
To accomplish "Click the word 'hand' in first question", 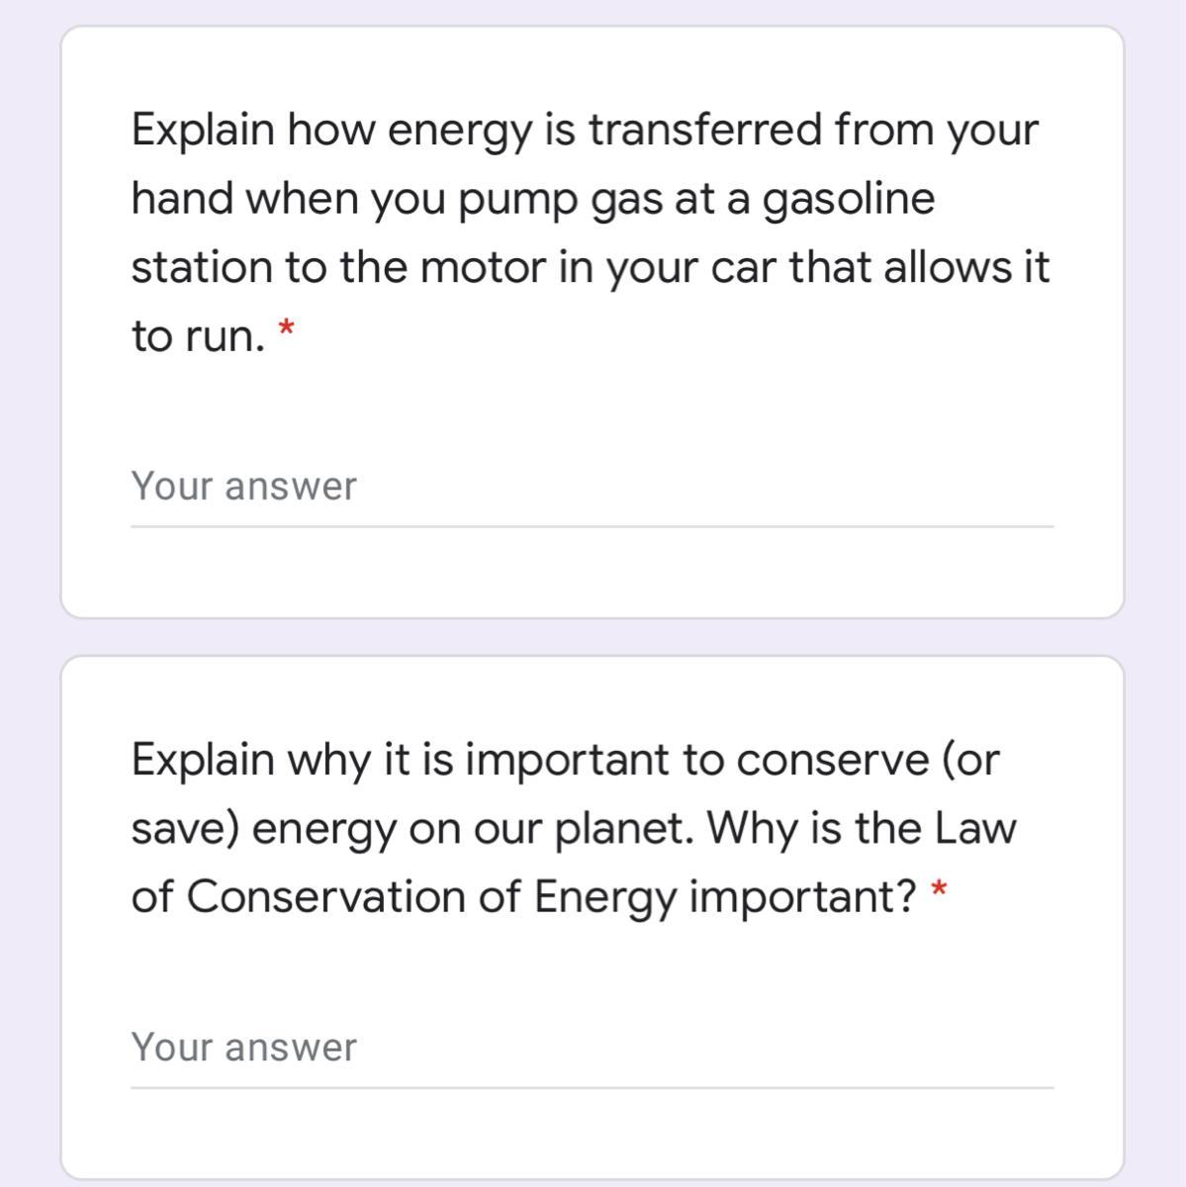I will click(181, 199).
